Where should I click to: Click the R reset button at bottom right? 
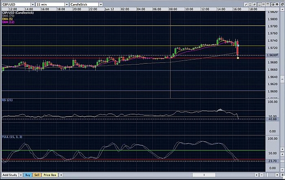click(x=283, y=175)
